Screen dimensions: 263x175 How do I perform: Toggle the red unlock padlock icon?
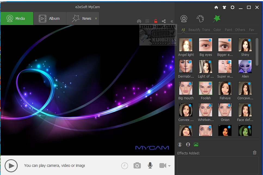[x=156, y=21]
